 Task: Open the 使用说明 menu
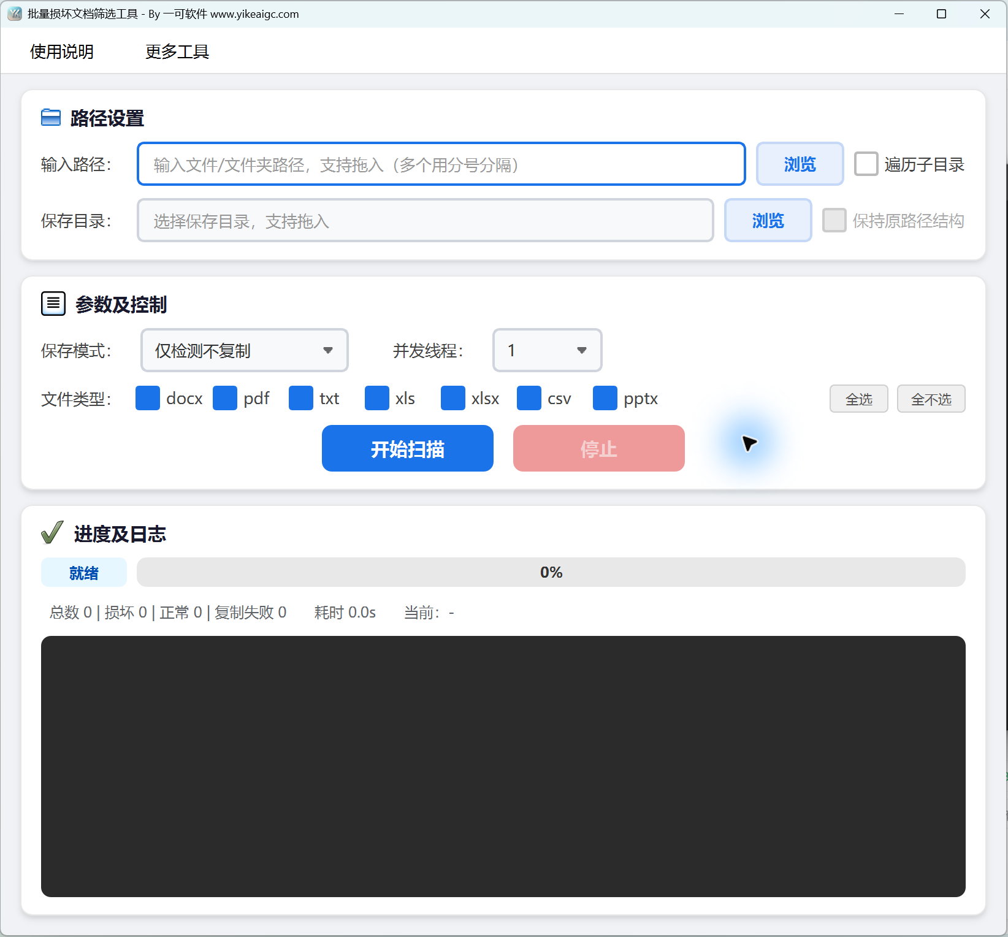[62, 52]
